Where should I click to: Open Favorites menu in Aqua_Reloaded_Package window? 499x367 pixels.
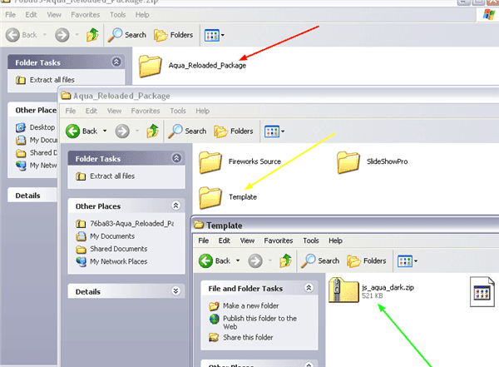tap(146, 111)
